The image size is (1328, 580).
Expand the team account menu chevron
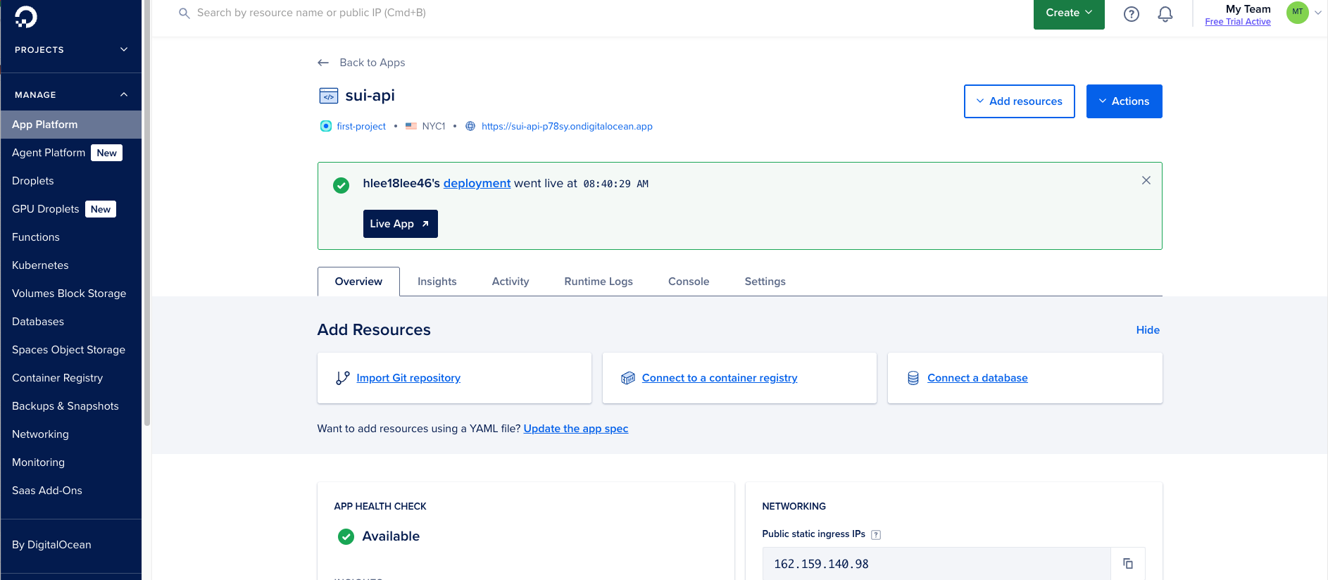[x=1318, y=13]
